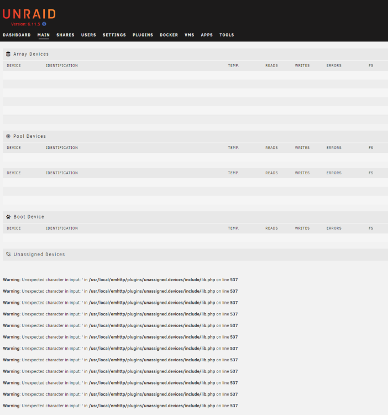Click the Version 6.11.5 text

[25, 24]
